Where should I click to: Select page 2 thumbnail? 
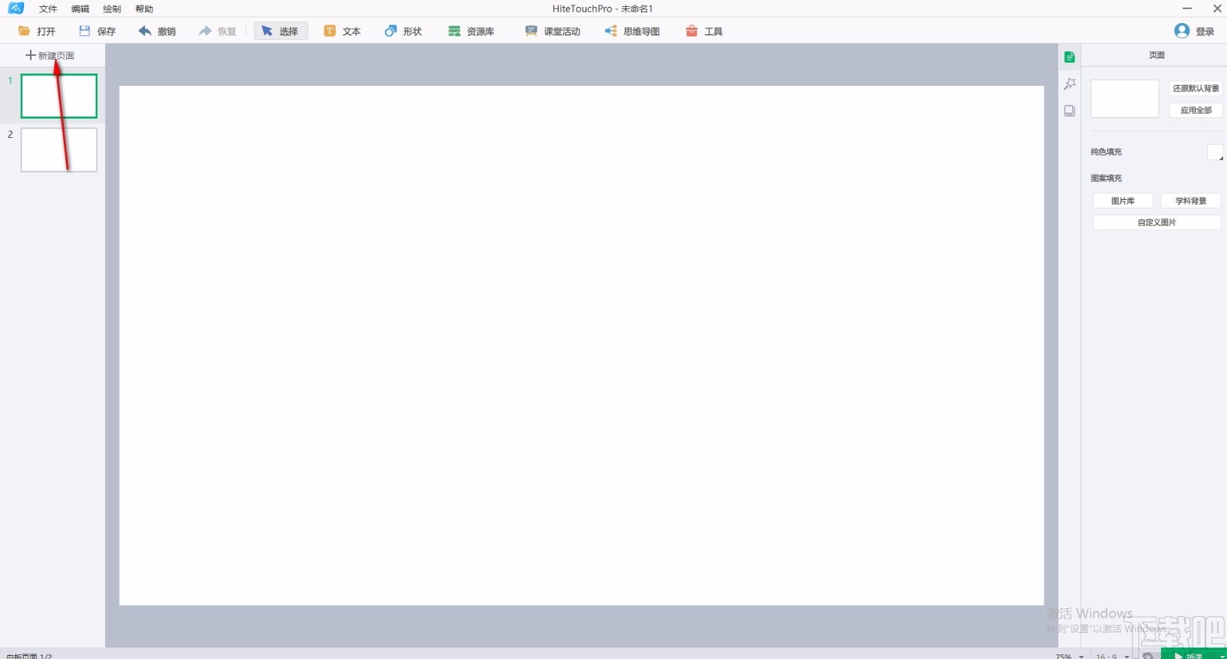click(59, 149)
